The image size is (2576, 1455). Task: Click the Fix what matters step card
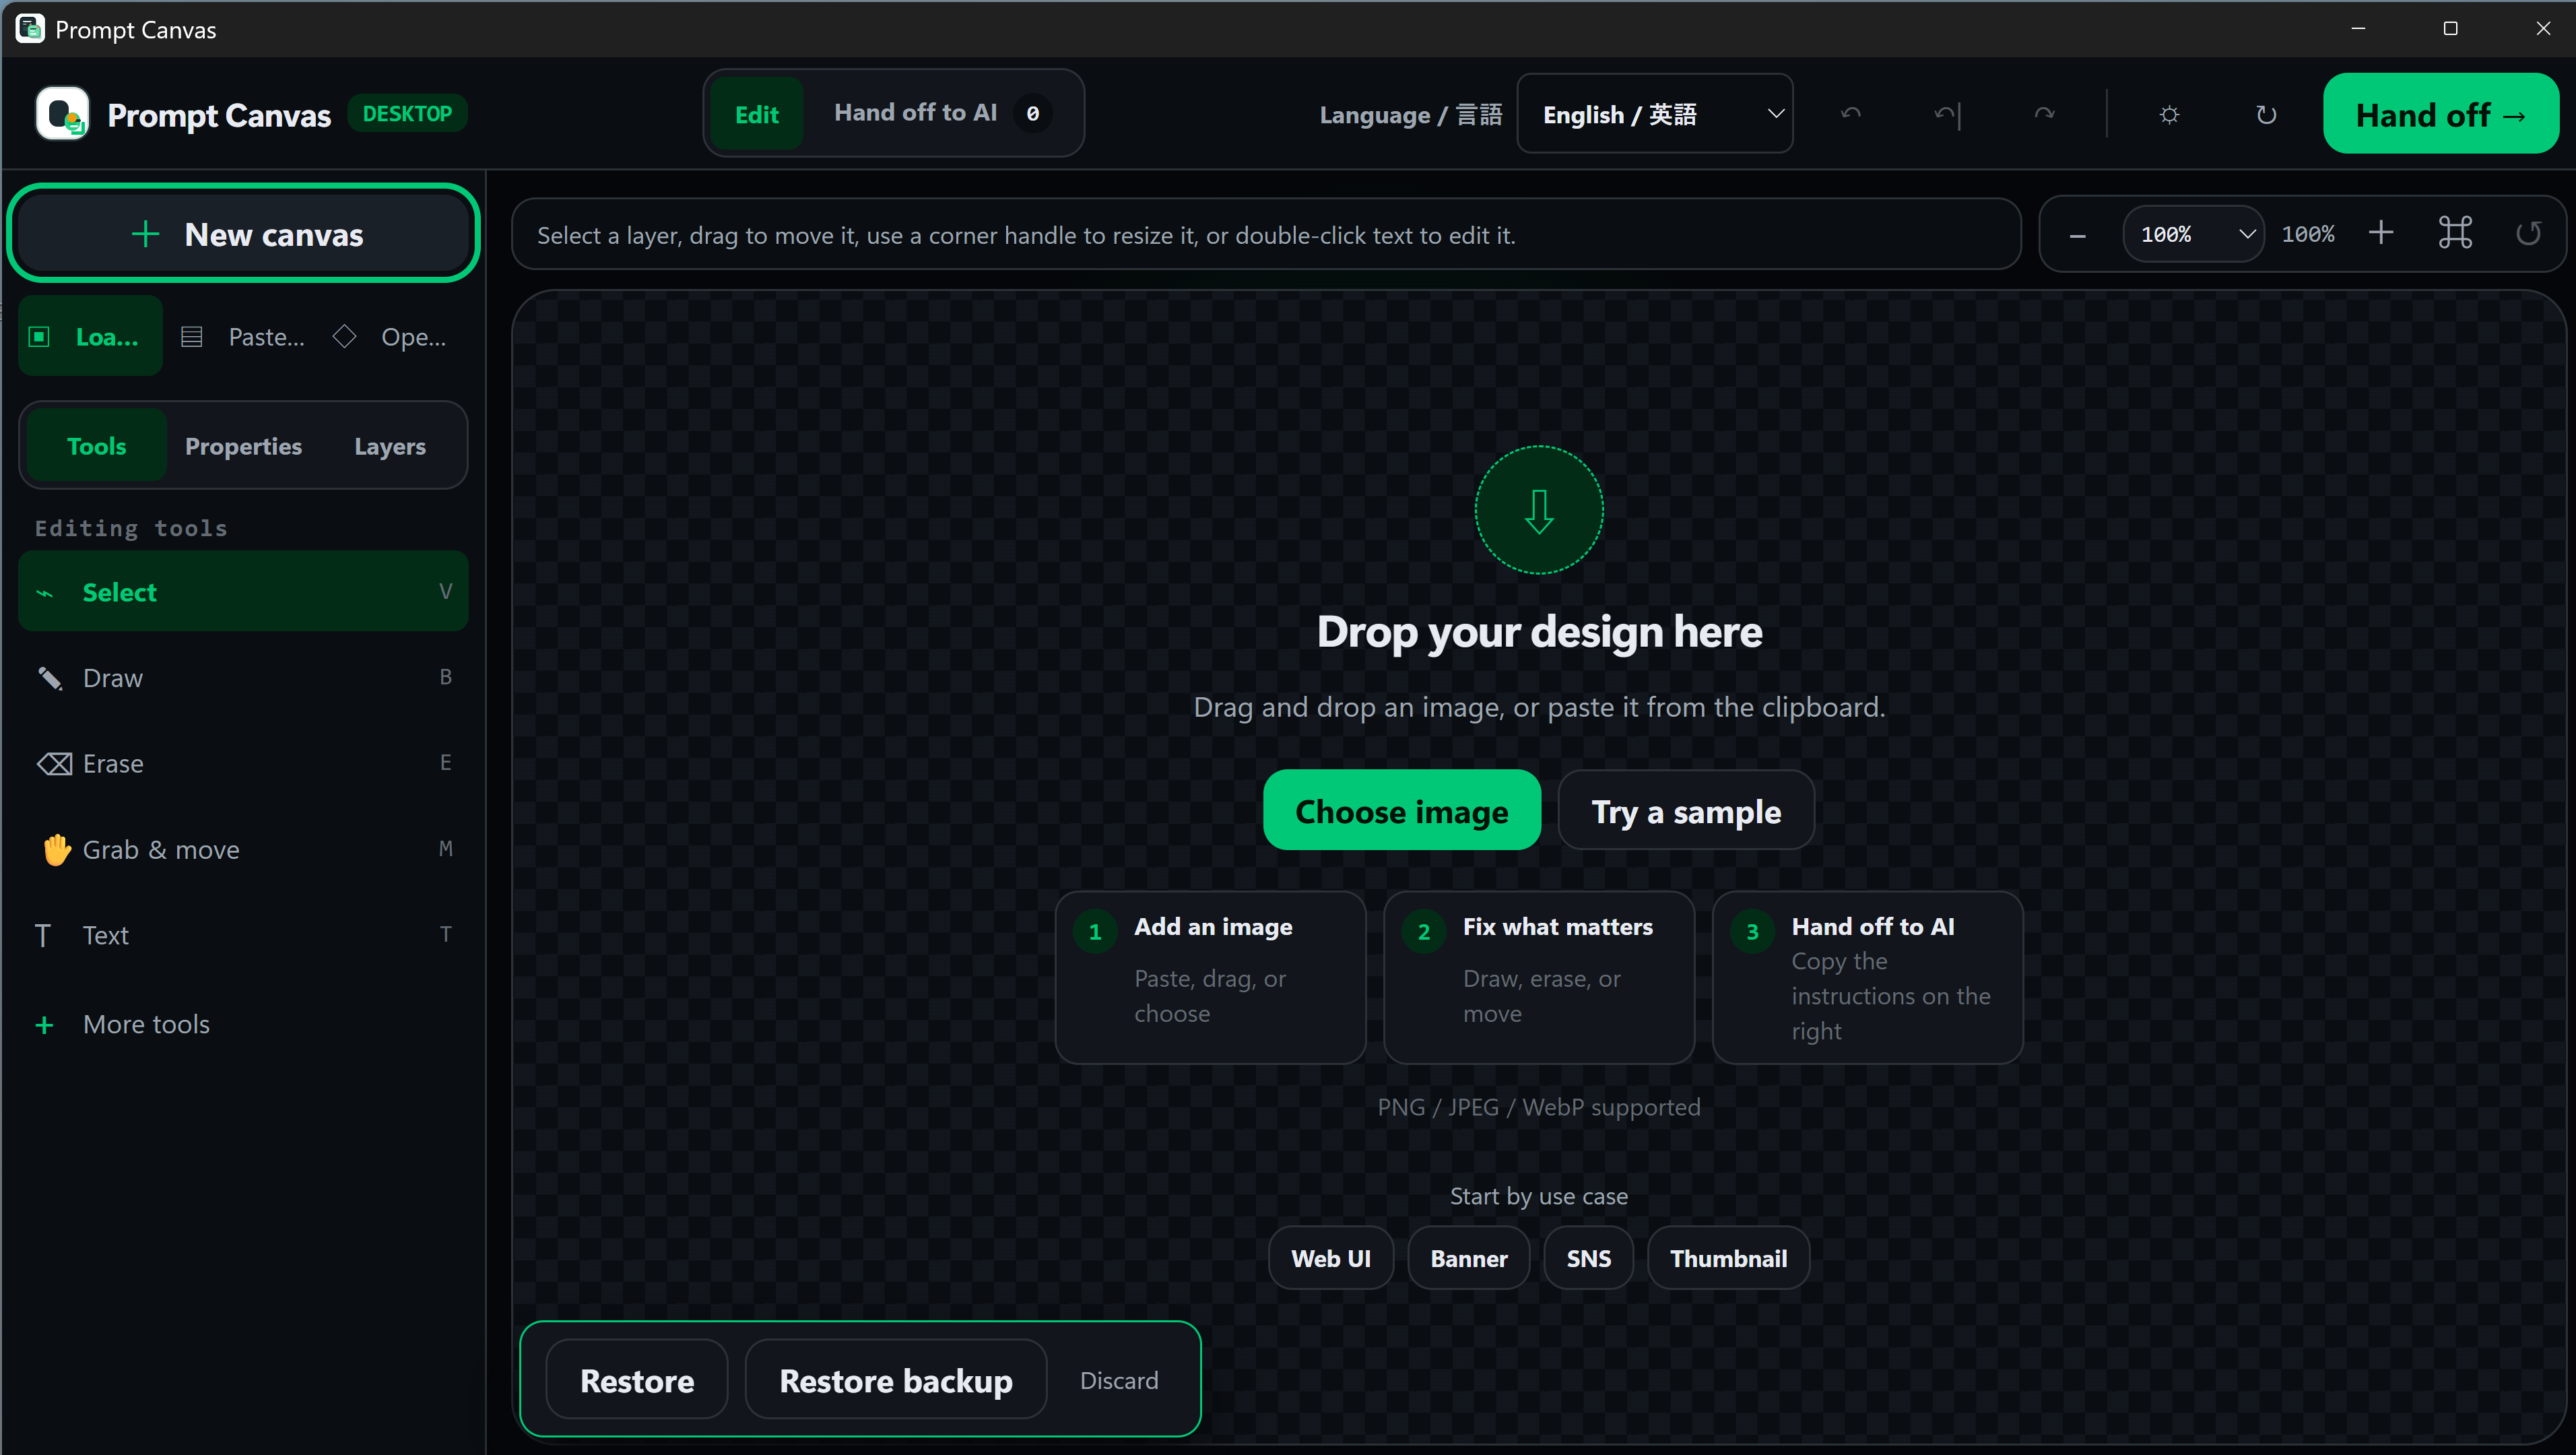[x=1539, y=977]
